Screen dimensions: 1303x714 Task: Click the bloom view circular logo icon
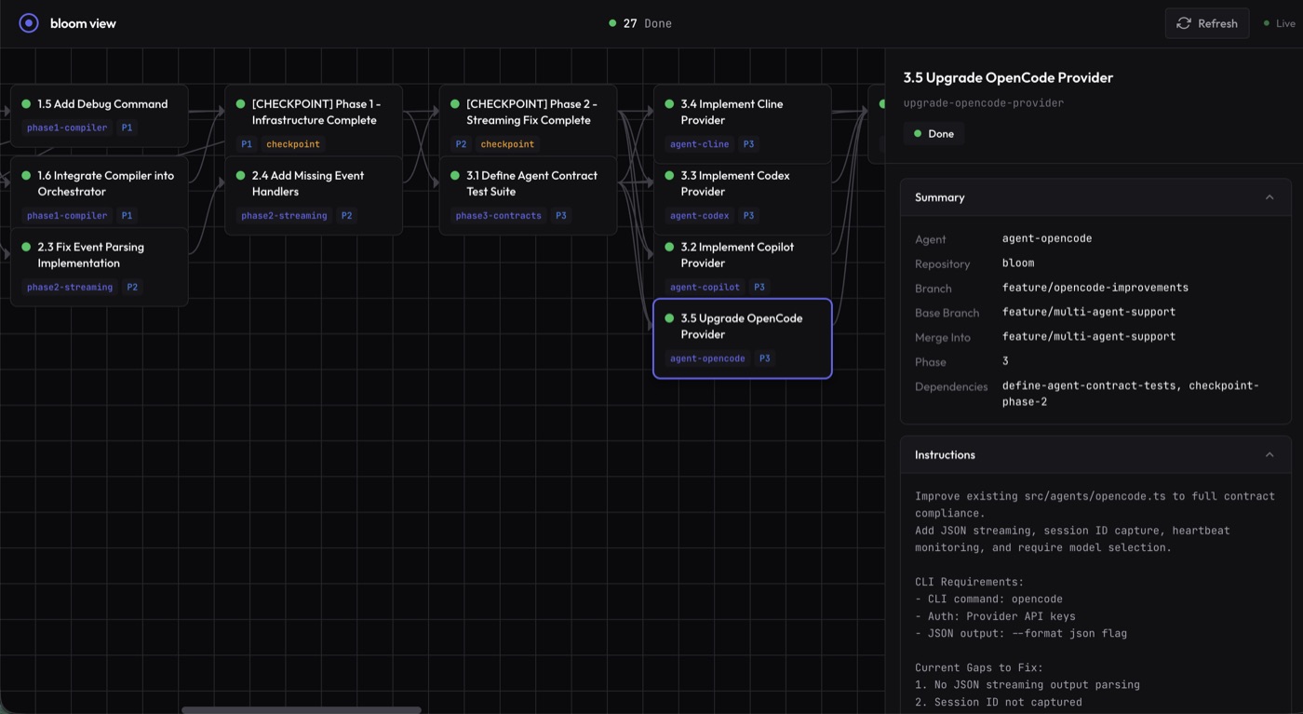point(28,22)
